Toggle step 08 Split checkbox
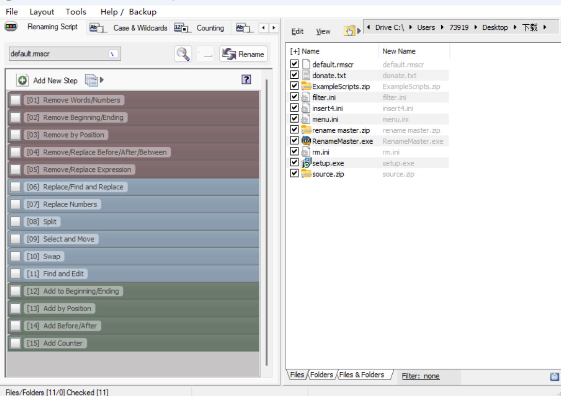The width and height of the screenshot is (561, 396). tap(15, 221)
